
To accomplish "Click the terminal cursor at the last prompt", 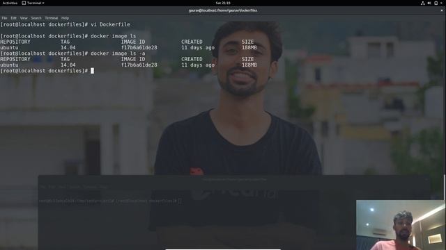I will 92,71.
